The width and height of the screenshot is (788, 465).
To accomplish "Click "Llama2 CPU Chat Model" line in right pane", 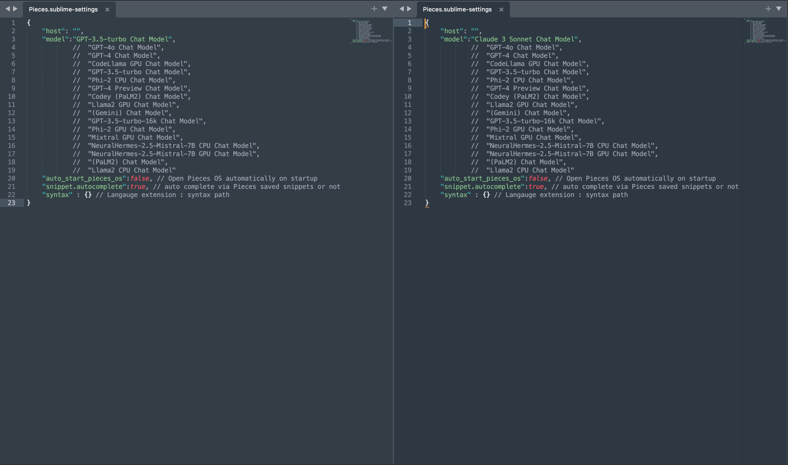I will point(522,170).
